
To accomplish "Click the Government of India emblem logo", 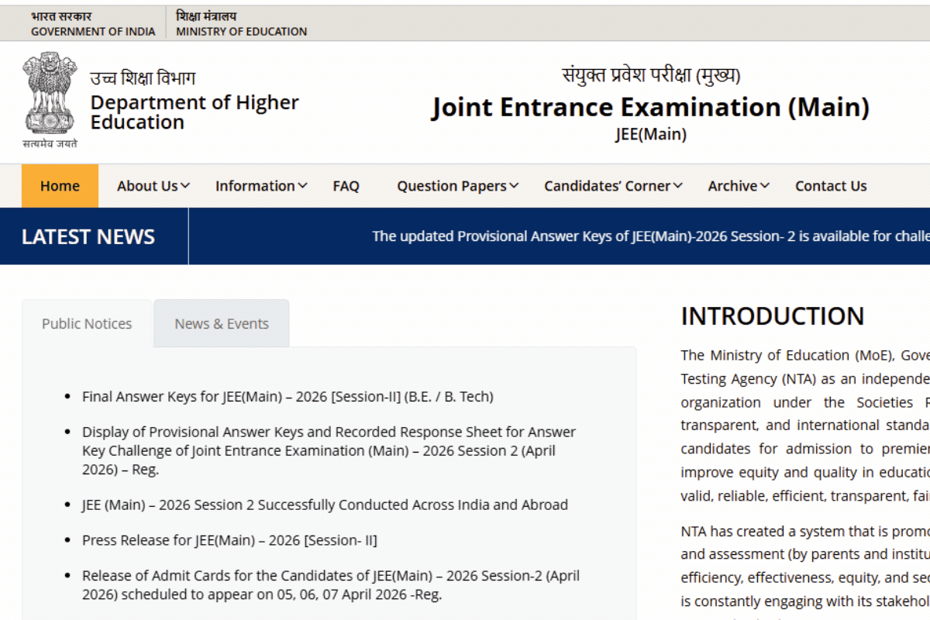I will [x=50, y=99].
